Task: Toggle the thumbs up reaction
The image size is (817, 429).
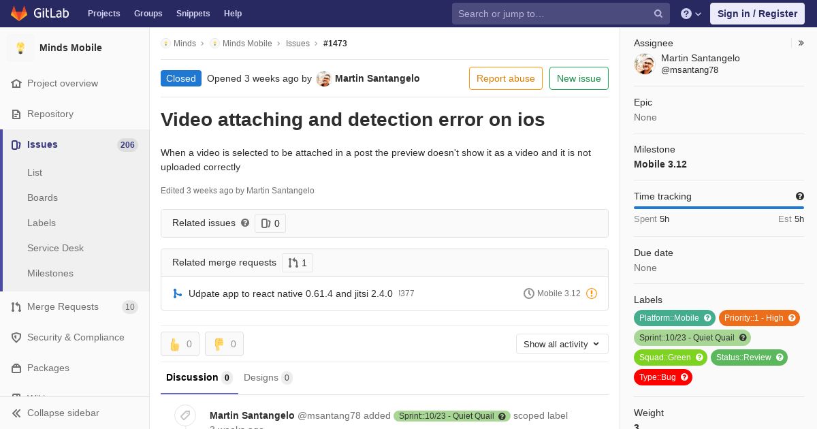Action: pos(180,344)
